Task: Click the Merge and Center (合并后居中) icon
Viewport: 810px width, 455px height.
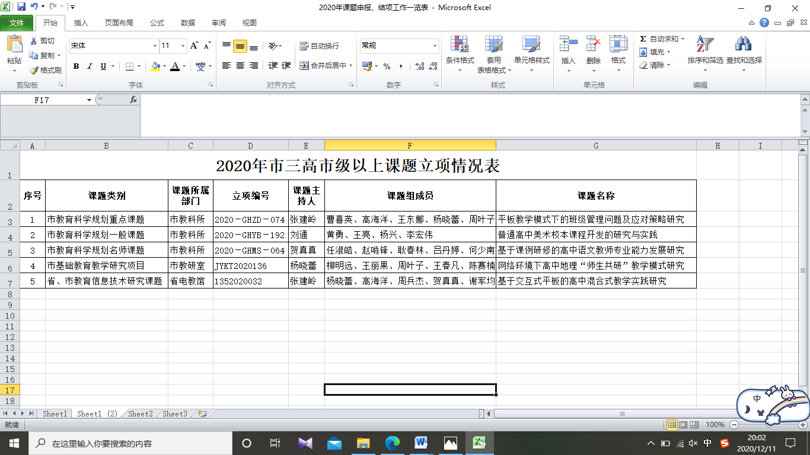Action: (304, 66)
